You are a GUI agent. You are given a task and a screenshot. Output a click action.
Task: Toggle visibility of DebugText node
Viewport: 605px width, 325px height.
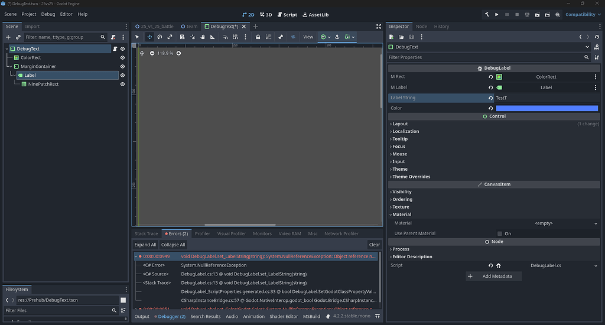(x=123, y=49)
